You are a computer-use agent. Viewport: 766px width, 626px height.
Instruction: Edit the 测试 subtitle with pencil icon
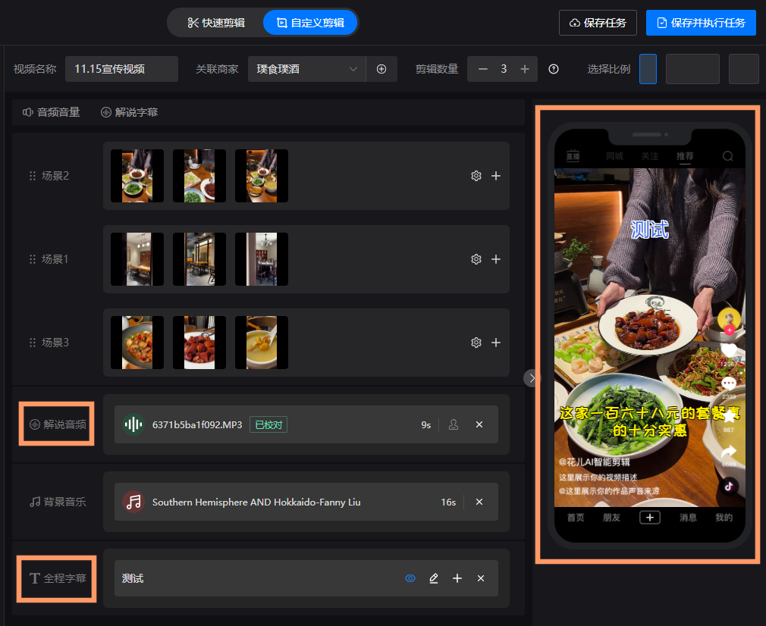434,579
